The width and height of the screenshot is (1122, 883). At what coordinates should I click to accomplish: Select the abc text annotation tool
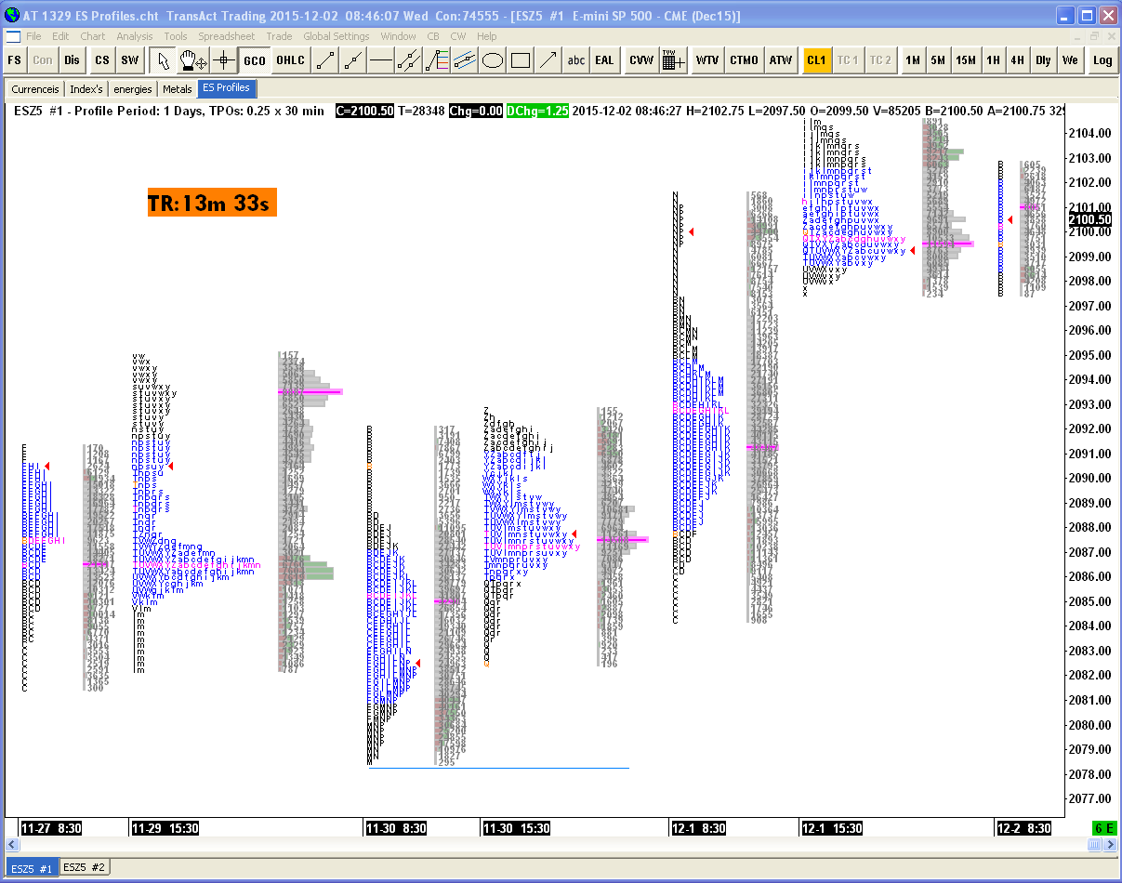(576, 60)
